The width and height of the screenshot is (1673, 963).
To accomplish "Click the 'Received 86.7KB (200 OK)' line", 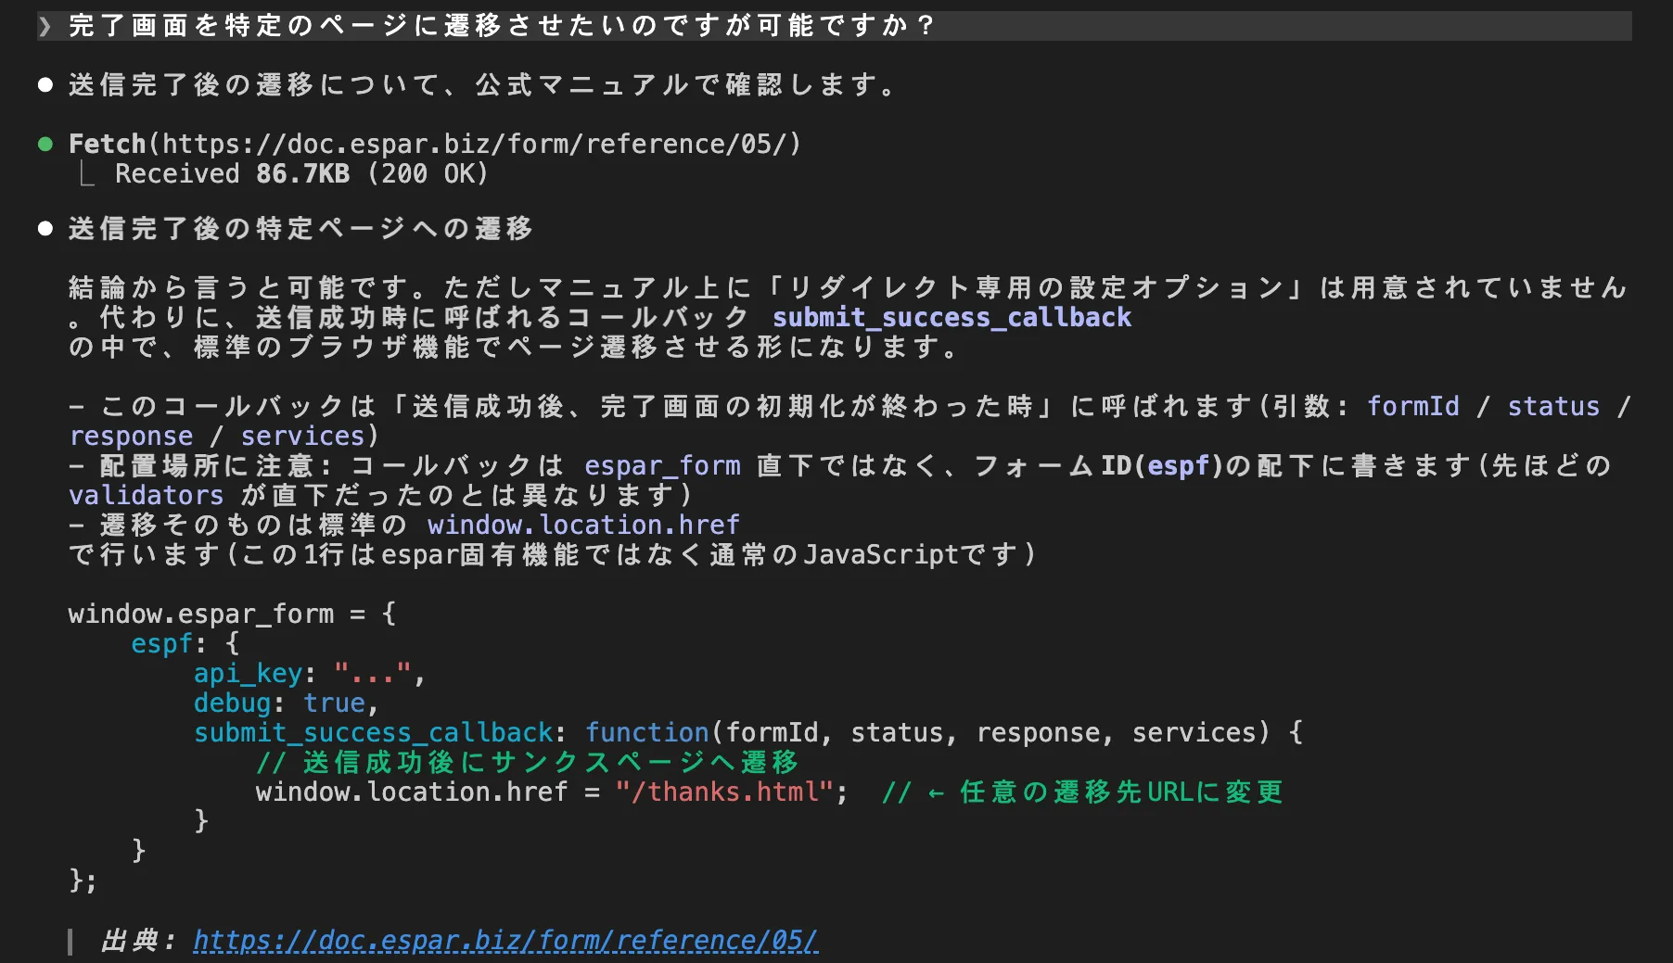I will pyautogui.click(x=301, y=173).
